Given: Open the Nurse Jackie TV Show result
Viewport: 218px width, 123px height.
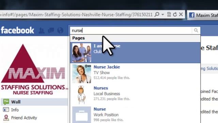Looking at the screenshot, I should (x=135, y=74).
